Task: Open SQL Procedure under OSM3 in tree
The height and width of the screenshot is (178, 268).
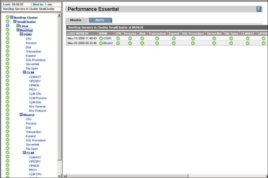Action: pos(36,60)
